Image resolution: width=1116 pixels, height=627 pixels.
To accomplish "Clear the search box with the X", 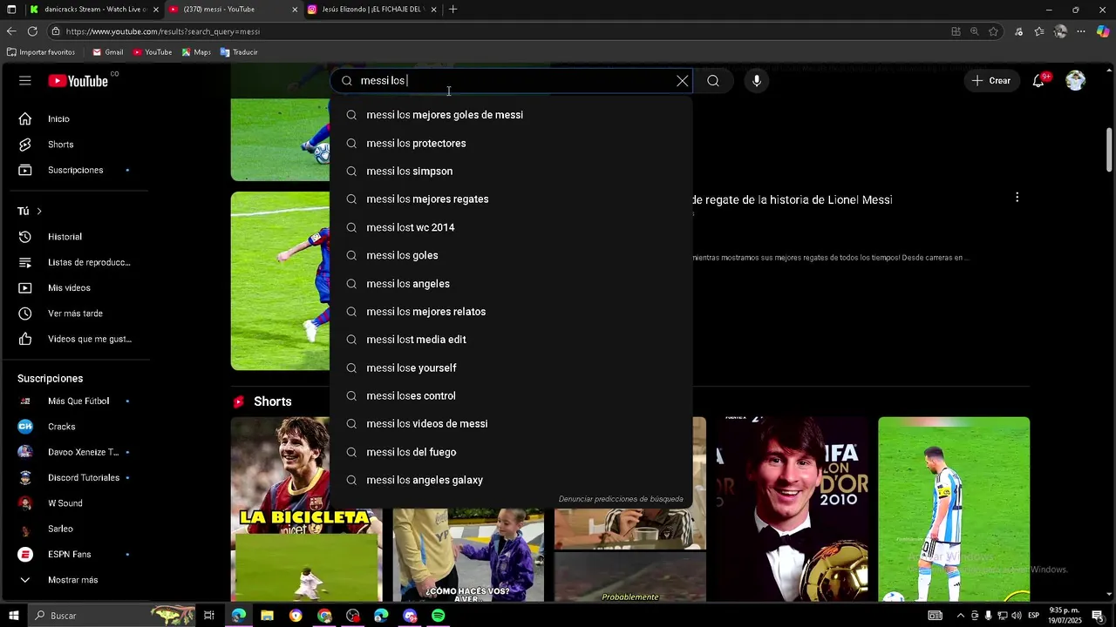I will pyautogui.click(x=682, y=81).
